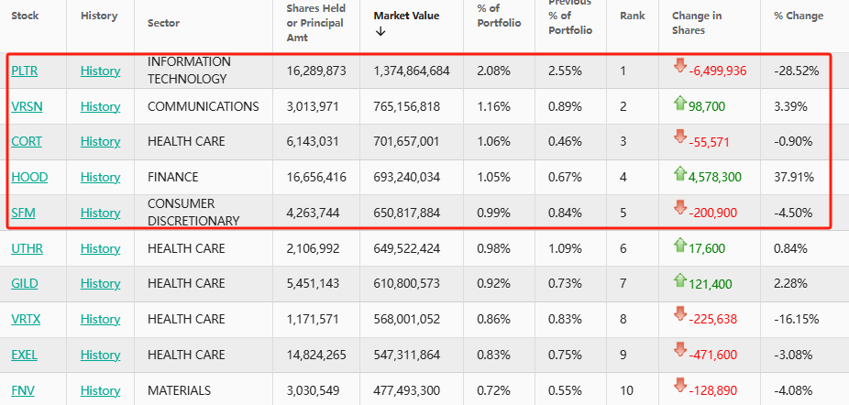
Task: Click the green up arrow in UTHR row
Action: [x=679, y=245]
